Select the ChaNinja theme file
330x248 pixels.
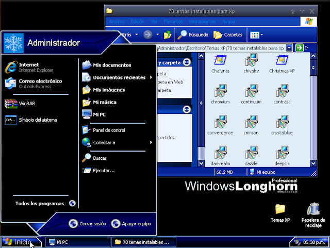click(220, 63)
